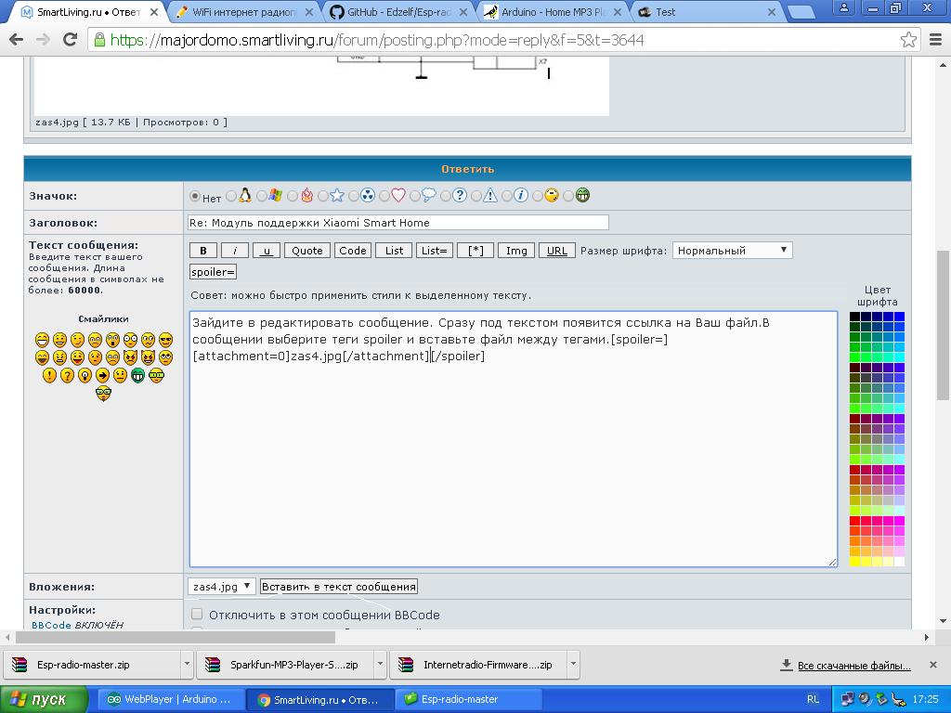Select the star topic icon radio
The height and width of the screenshot is (713, 951).
point(323,197)
